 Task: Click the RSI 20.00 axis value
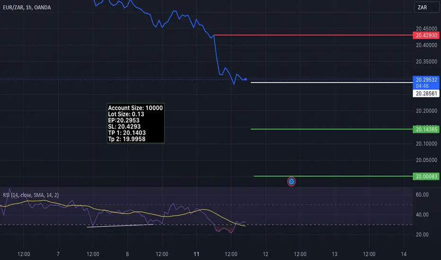[x=422, y=234]
